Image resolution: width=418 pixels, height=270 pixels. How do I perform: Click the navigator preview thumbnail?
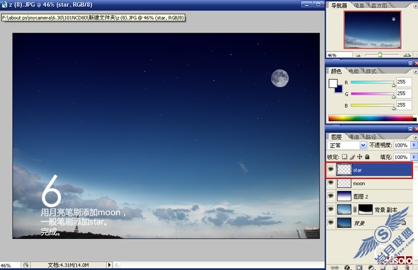(372, 30)
